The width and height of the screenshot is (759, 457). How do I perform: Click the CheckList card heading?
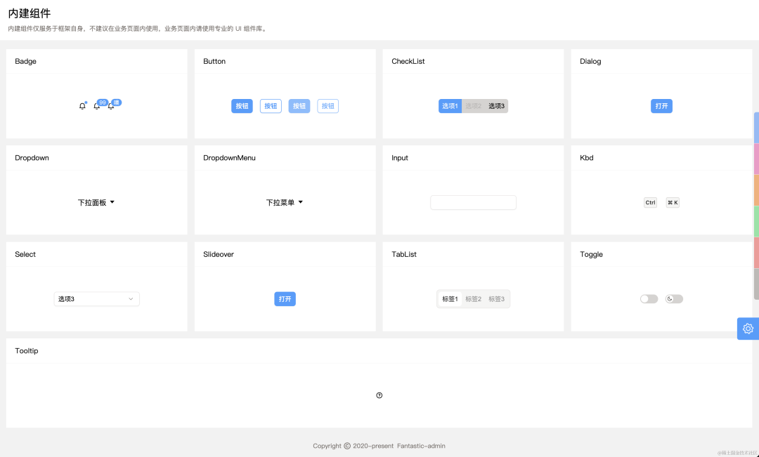[408, 61]
